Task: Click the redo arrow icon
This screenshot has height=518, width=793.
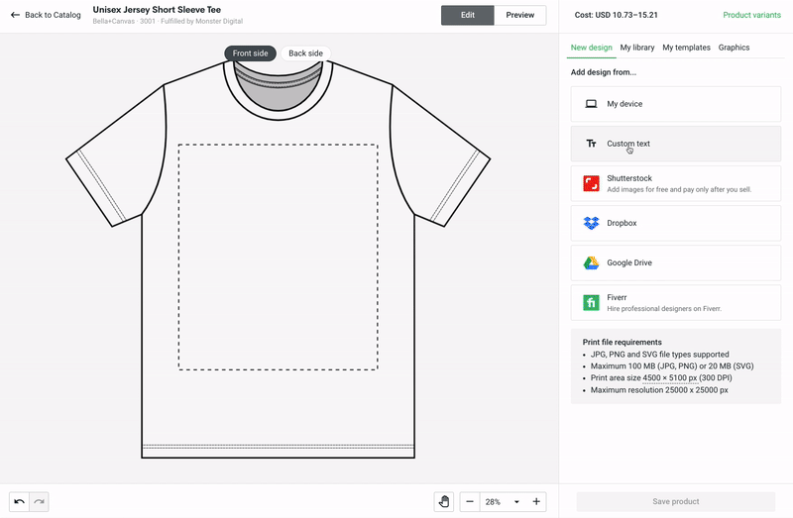Action: 39,502
